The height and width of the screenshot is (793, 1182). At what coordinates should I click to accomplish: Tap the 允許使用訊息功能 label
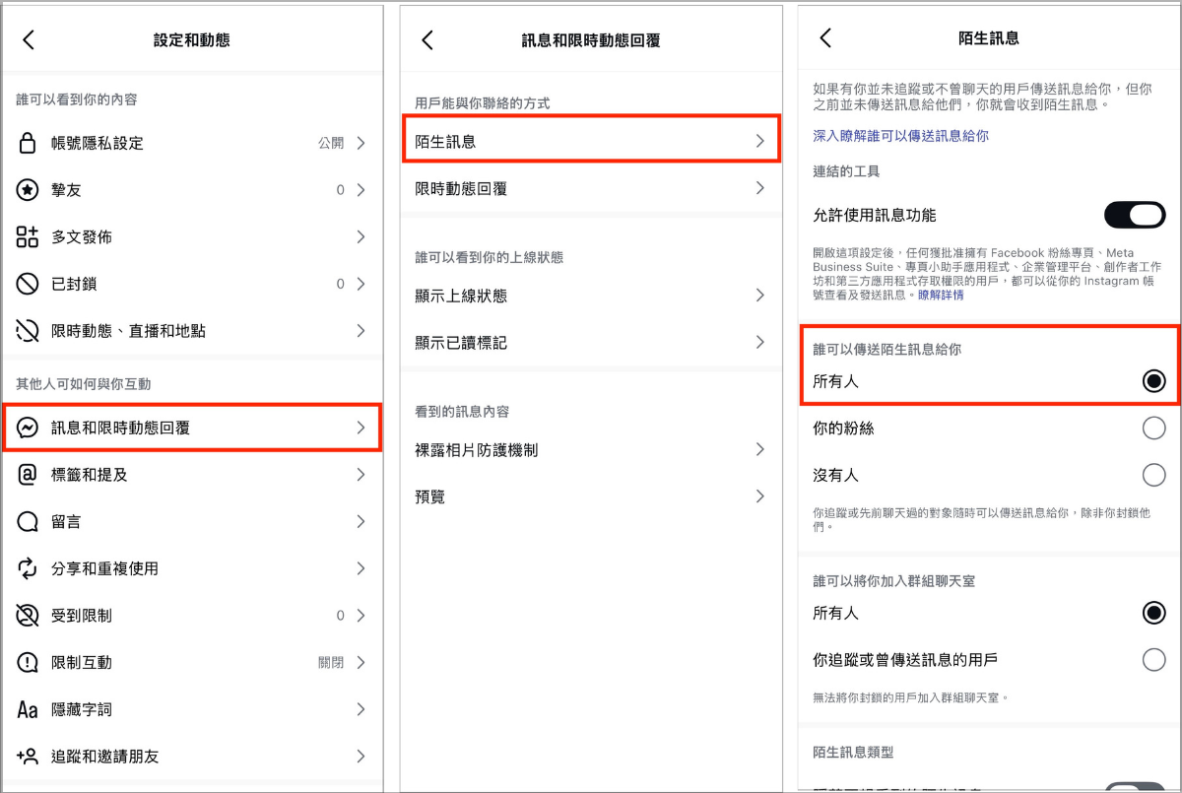(x=875, y=215)
